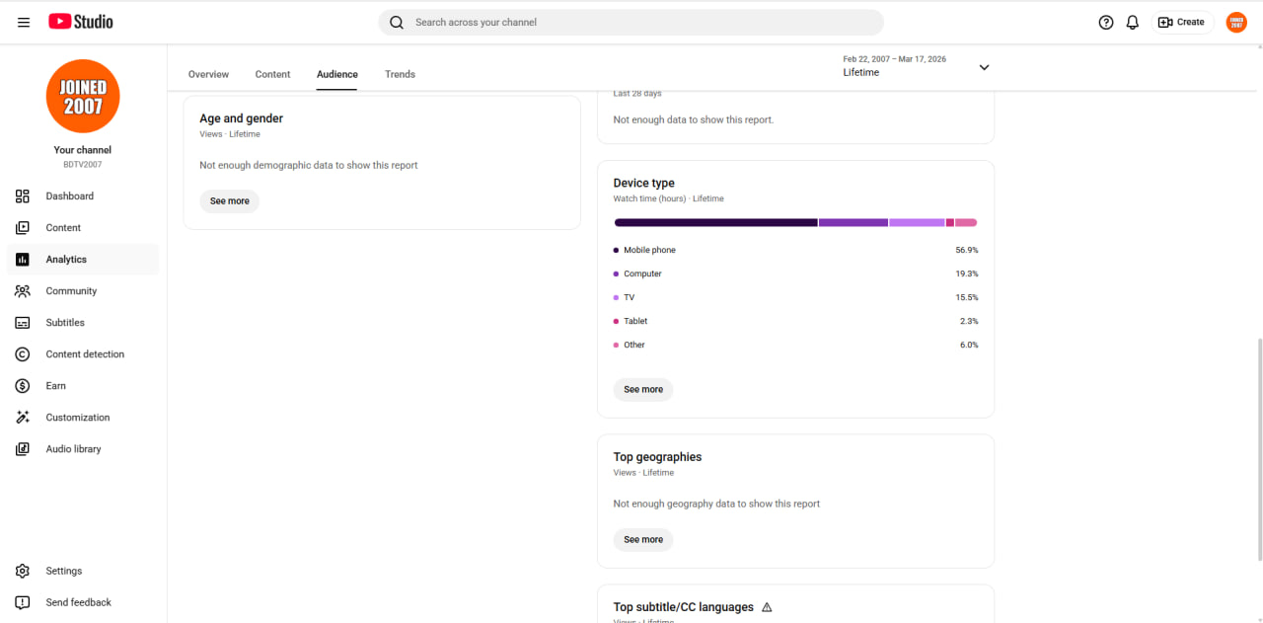Open the notifications bell
Image resolution: width=1263 pixels, height=623 pixels.
click(1133, 22)
